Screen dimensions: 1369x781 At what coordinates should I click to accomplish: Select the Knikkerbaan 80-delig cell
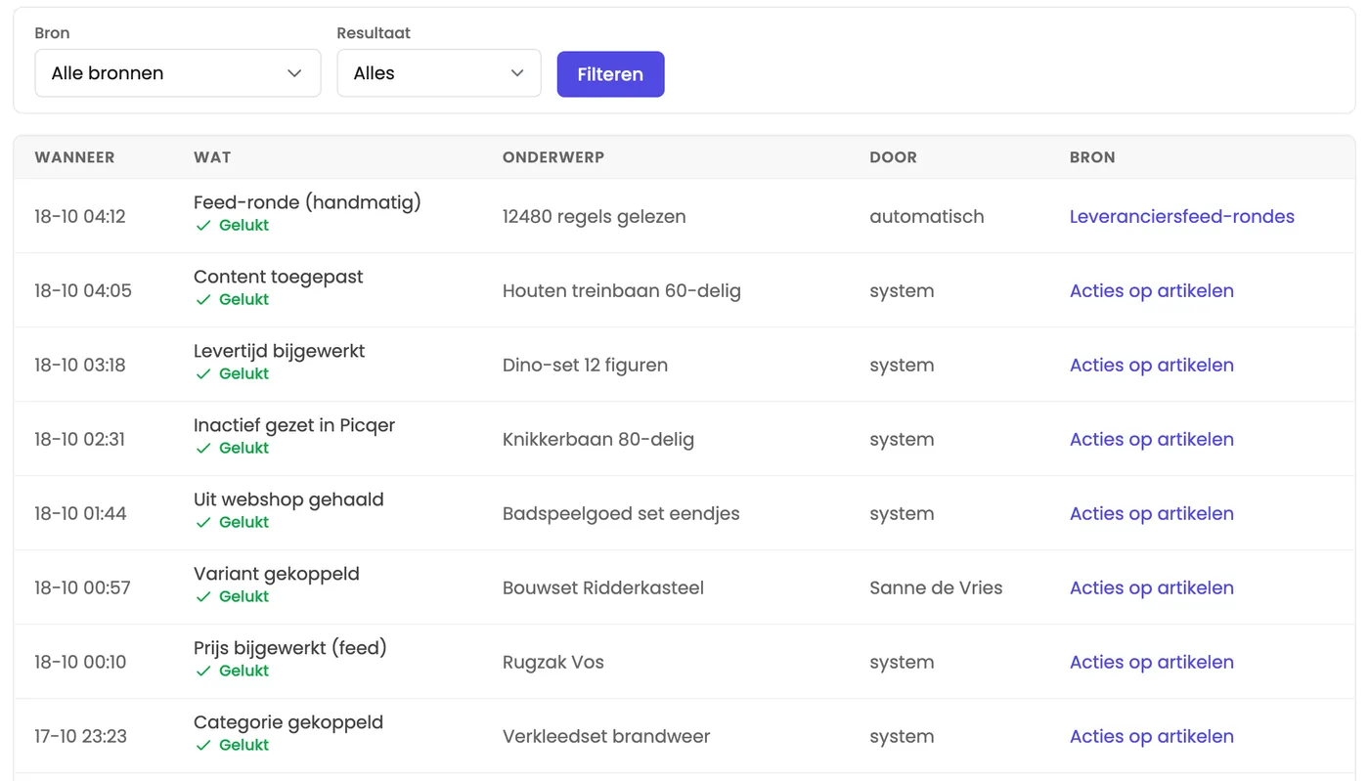pos(597,439)
